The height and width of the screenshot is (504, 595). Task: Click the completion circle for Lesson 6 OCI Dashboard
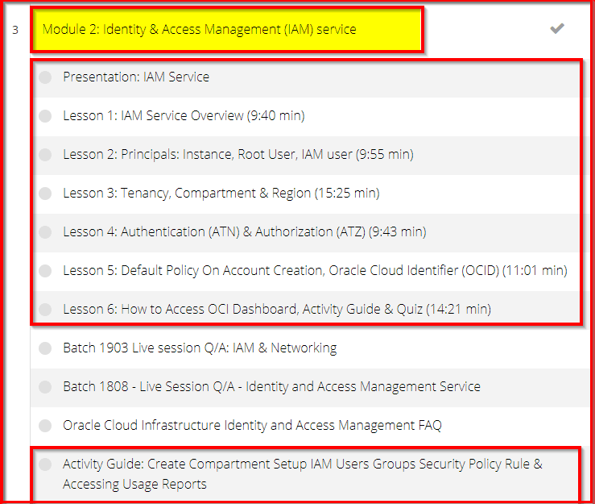pyautogui.click(x=45, y=310)
